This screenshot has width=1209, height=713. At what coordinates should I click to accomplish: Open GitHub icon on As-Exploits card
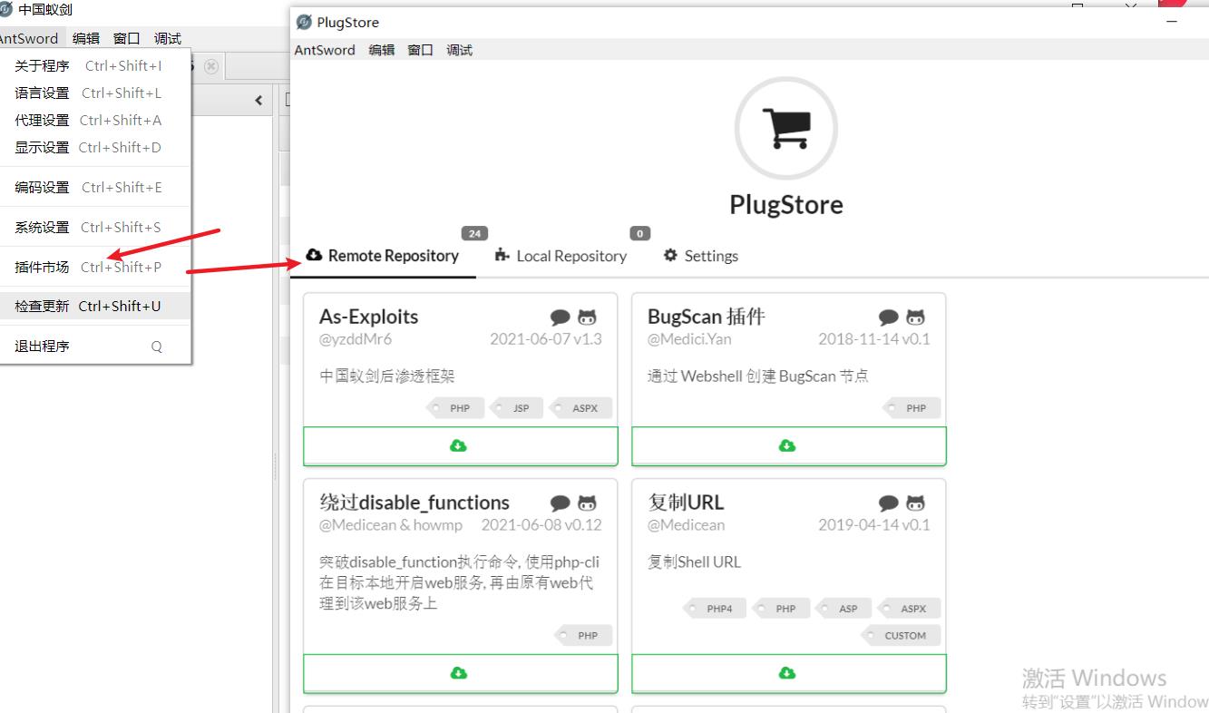click(588, 317)
